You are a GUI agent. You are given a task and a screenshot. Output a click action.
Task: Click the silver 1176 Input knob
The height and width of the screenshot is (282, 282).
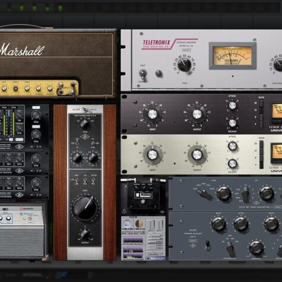click(x=152, y=154)
